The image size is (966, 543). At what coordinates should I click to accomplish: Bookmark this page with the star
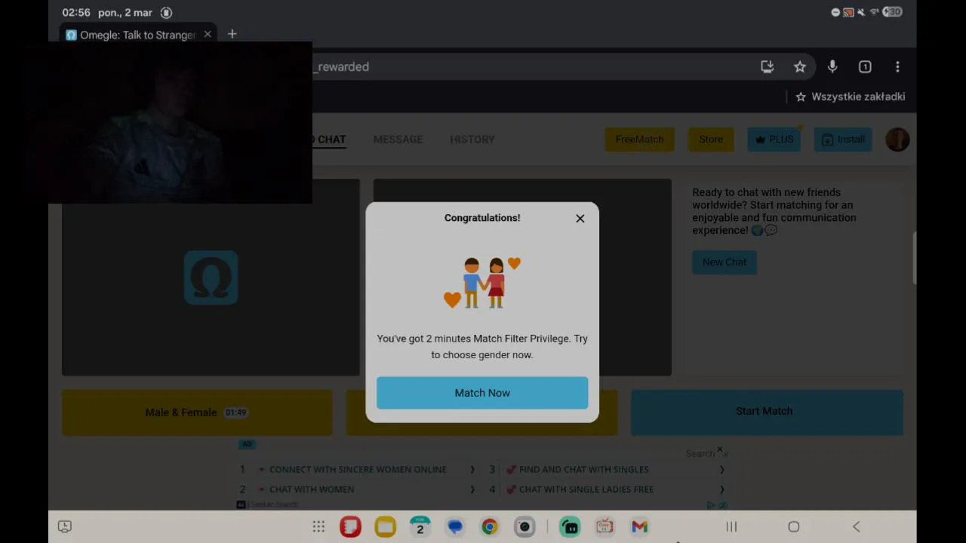click(800, 67)
